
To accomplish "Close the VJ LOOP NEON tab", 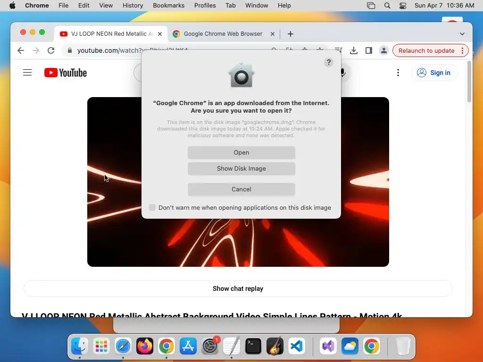I will coord(160,34).
